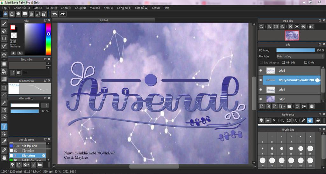Select the Bút tt đa năng brush
Screen dimensions: 326x174
click(27, 160)
